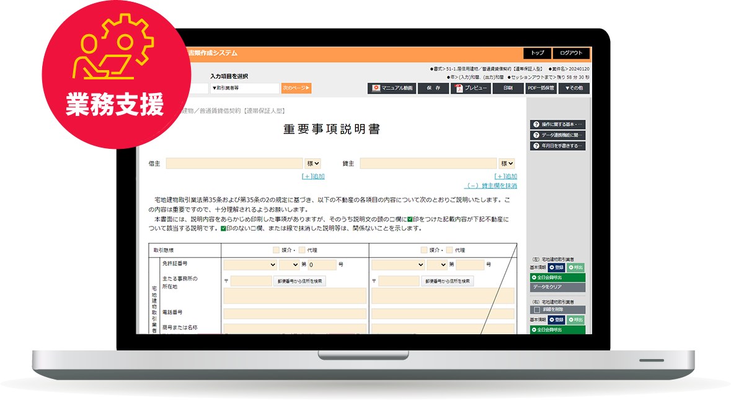Tick 媒介 checkbox in the left column
The image size is (731, 400).
[277, 251]
